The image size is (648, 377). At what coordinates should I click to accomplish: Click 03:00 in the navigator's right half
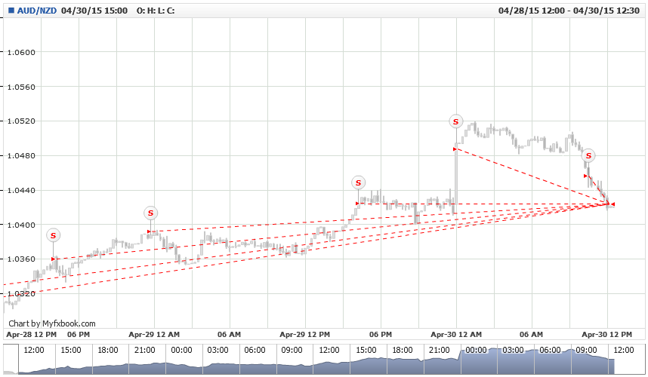(513, 350)
